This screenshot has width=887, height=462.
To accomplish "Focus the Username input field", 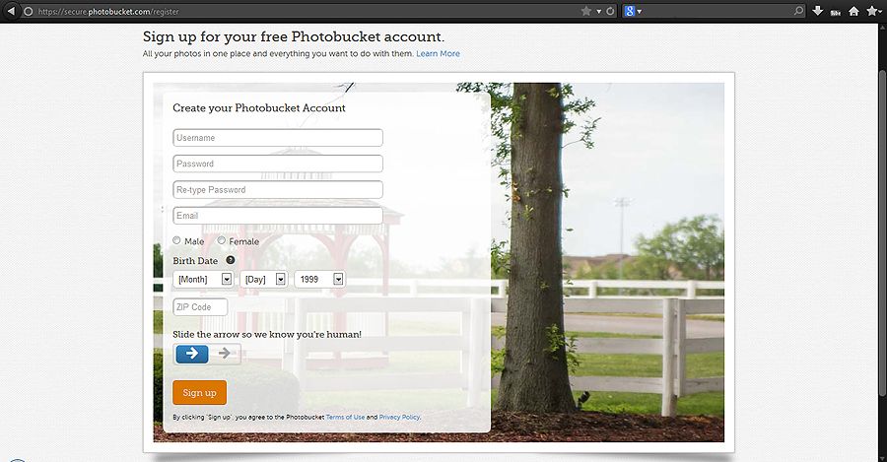I will point(277,137).
